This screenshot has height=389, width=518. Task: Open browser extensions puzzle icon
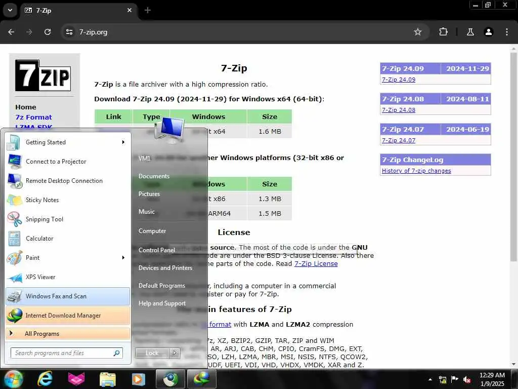443,32
